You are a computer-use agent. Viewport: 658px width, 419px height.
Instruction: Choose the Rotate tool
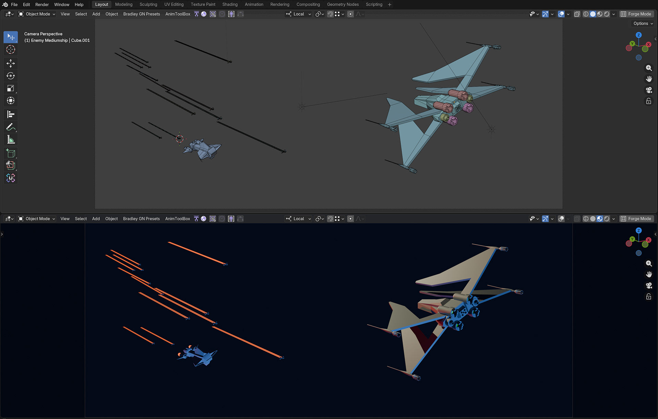[x=11, y=76]
